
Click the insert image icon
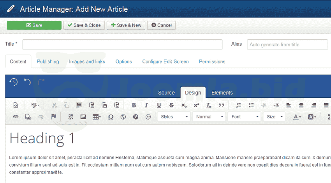[x=83, y=117]
